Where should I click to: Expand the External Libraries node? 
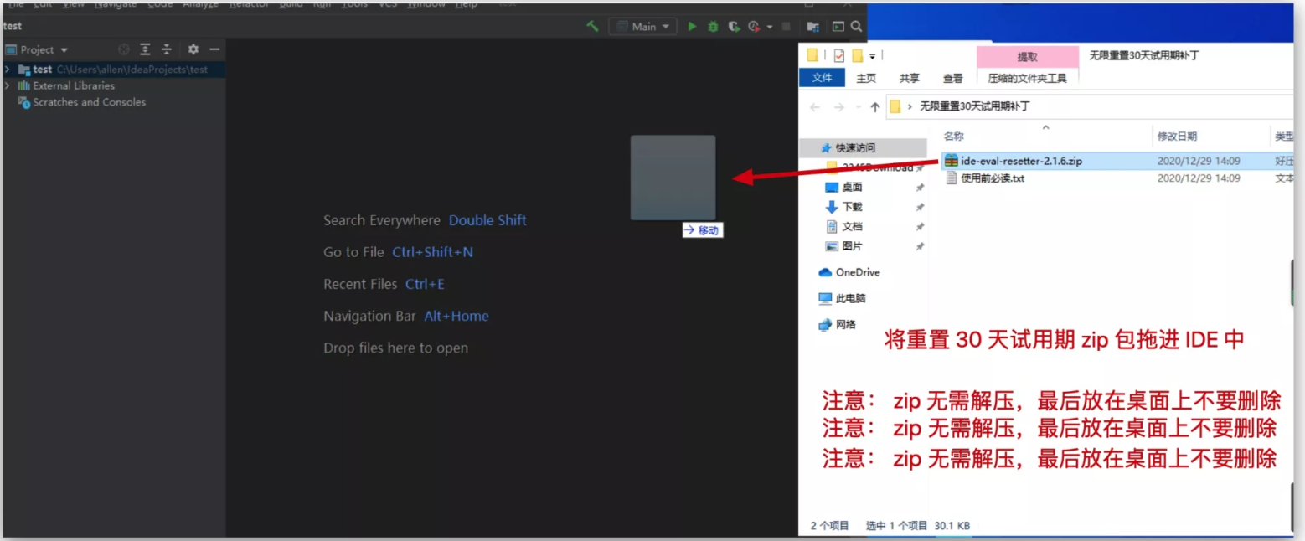7,85
